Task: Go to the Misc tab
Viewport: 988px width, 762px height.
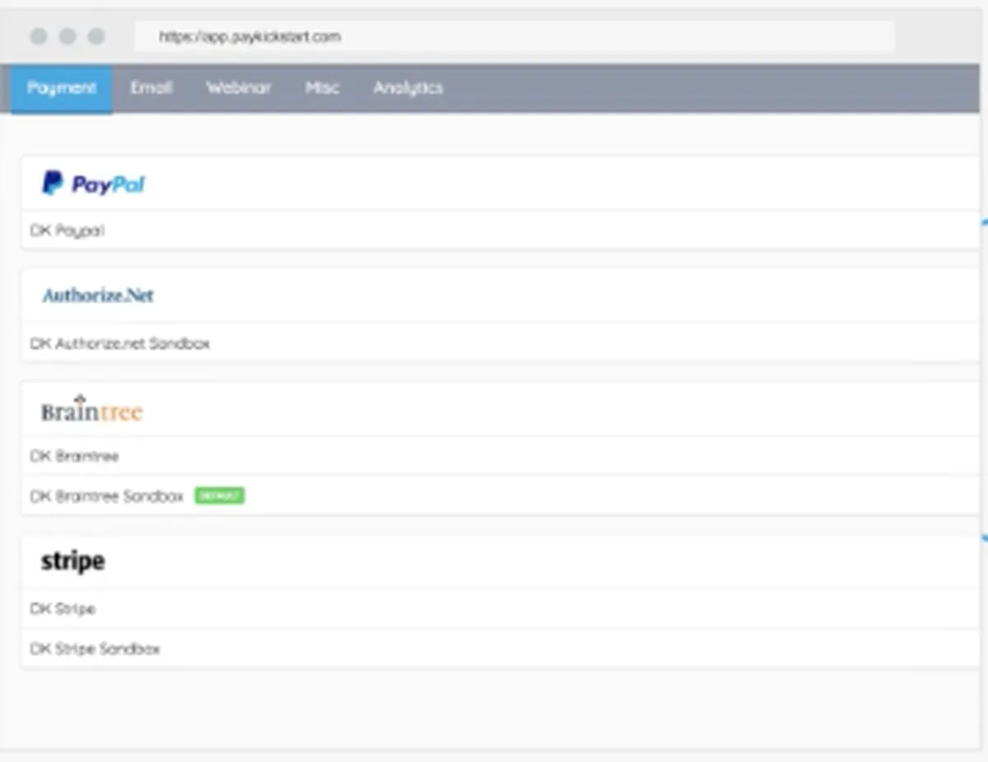Action: (x=322, y=88)
